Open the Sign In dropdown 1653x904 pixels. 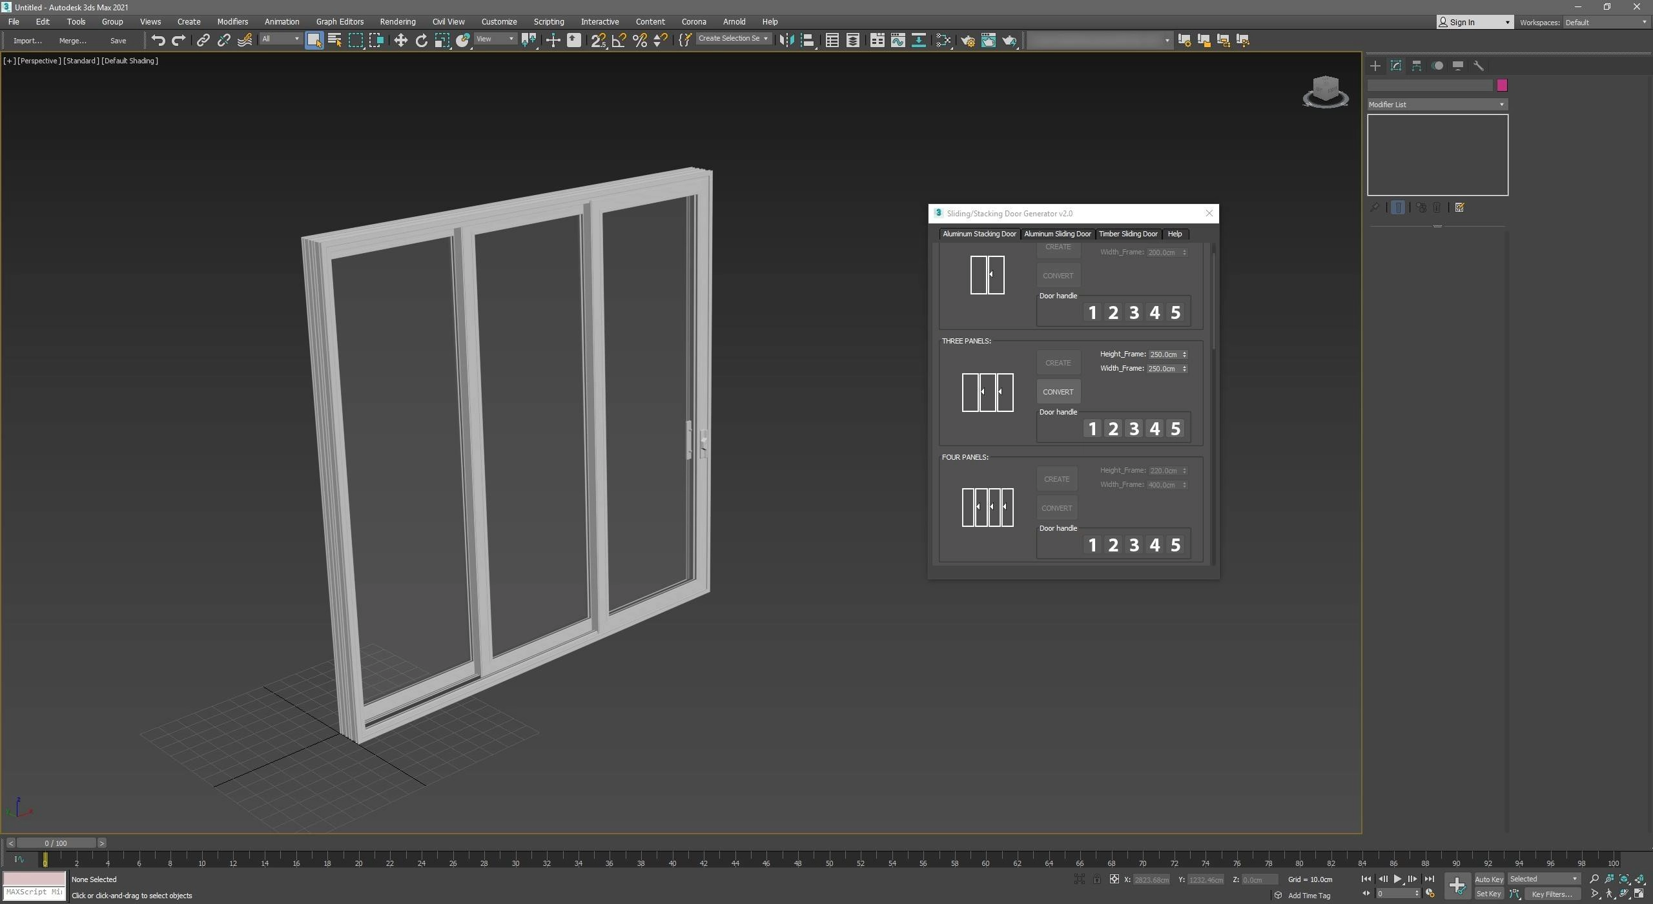(x=1474, y=22)
